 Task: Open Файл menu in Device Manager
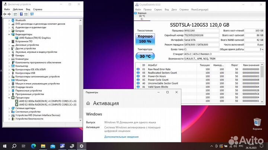[7, 9]
